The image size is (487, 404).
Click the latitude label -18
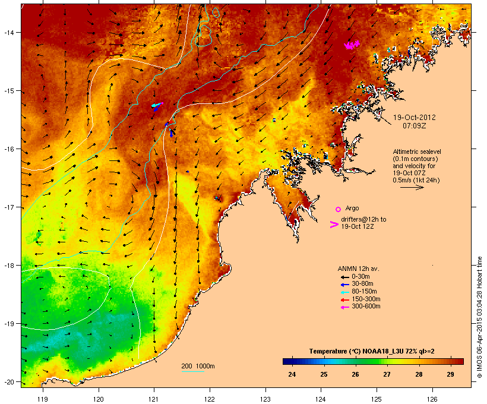pos(9,265)
